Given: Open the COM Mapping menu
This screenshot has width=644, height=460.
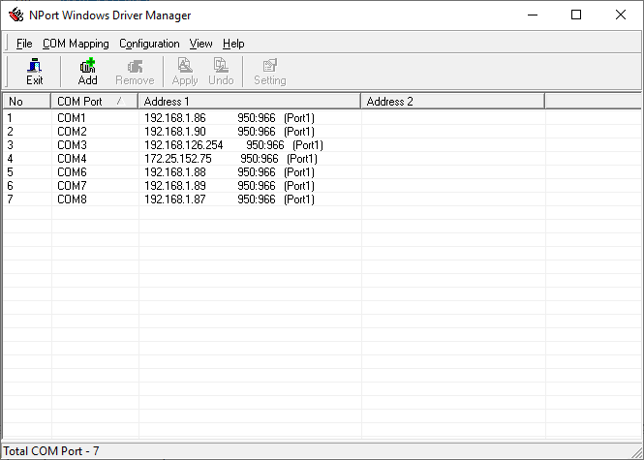Looking at the screenshot, I should [x=76, y=44].
